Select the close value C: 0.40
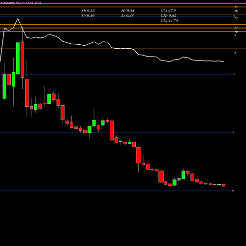Viewport: 246px width, 246px height. point(88,16)
